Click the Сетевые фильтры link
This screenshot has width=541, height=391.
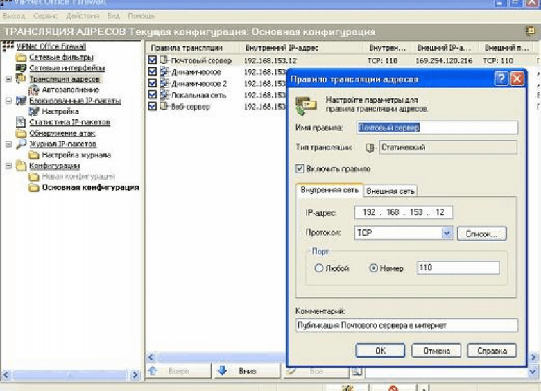click(x=62, y=58)
